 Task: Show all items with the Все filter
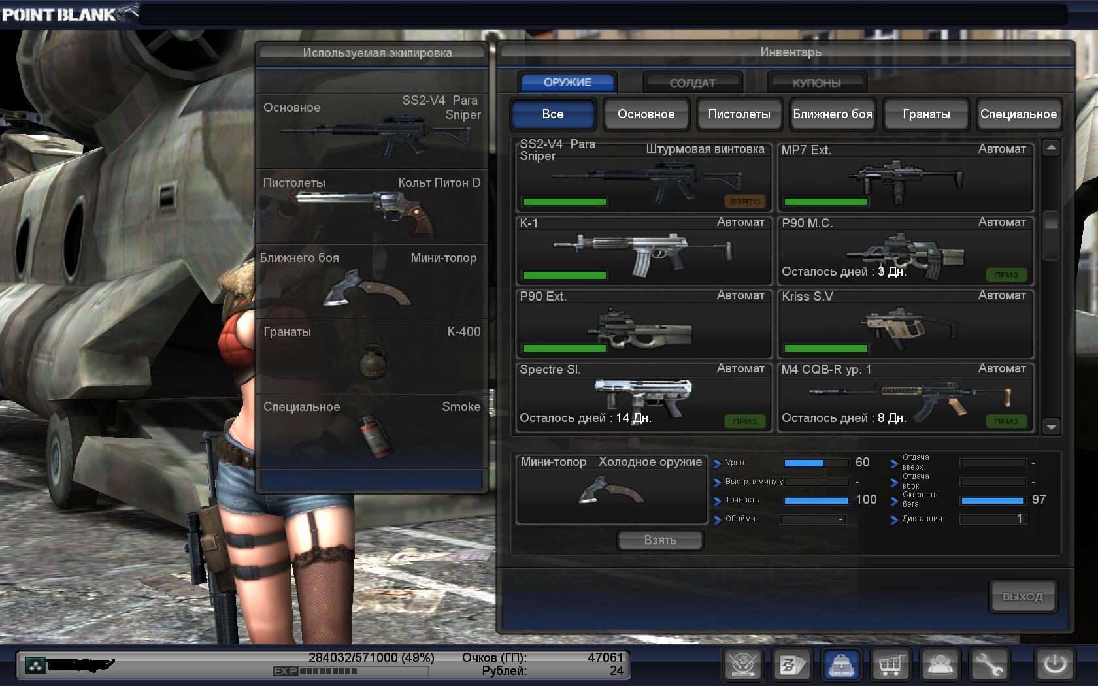pos(553,114)
